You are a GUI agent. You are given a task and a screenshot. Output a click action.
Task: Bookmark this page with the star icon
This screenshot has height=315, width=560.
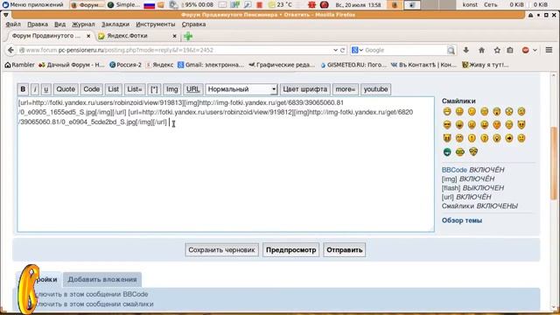click(497, 50)
